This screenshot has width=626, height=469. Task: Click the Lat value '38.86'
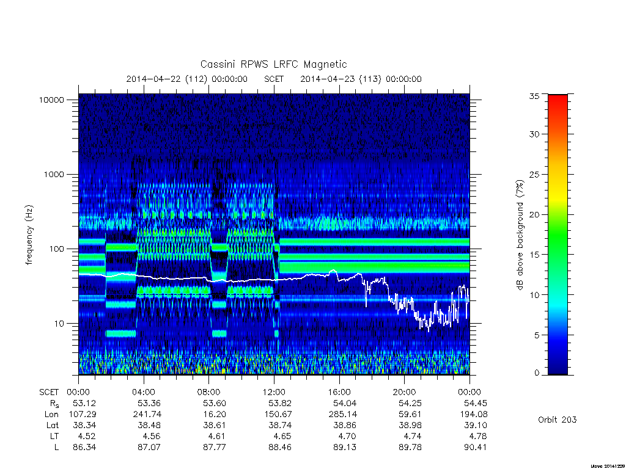(345, 425)
